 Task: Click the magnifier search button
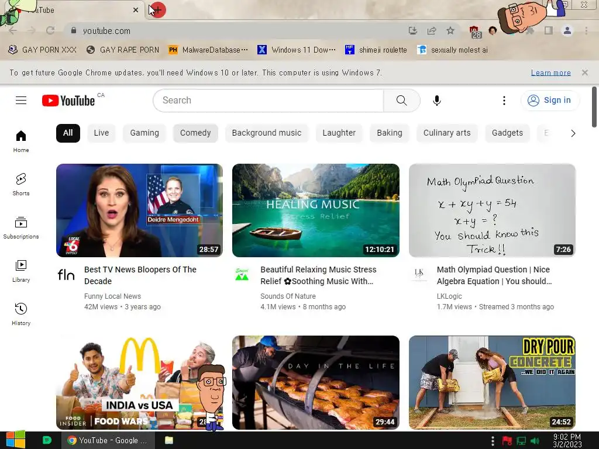pos(401,101)
